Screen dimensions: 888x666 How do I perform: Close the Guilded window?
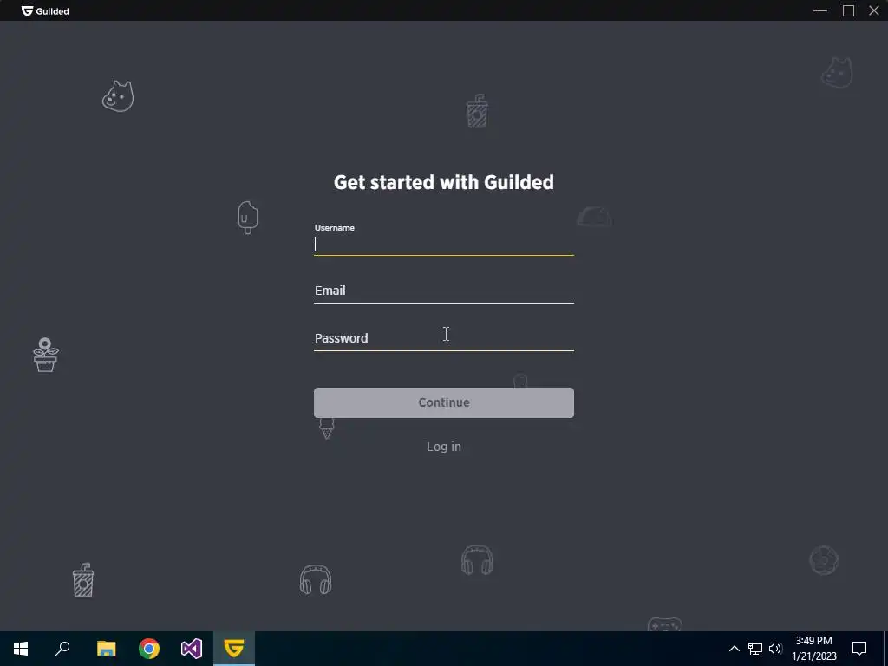pyautogui.click(x=874, y=10)
